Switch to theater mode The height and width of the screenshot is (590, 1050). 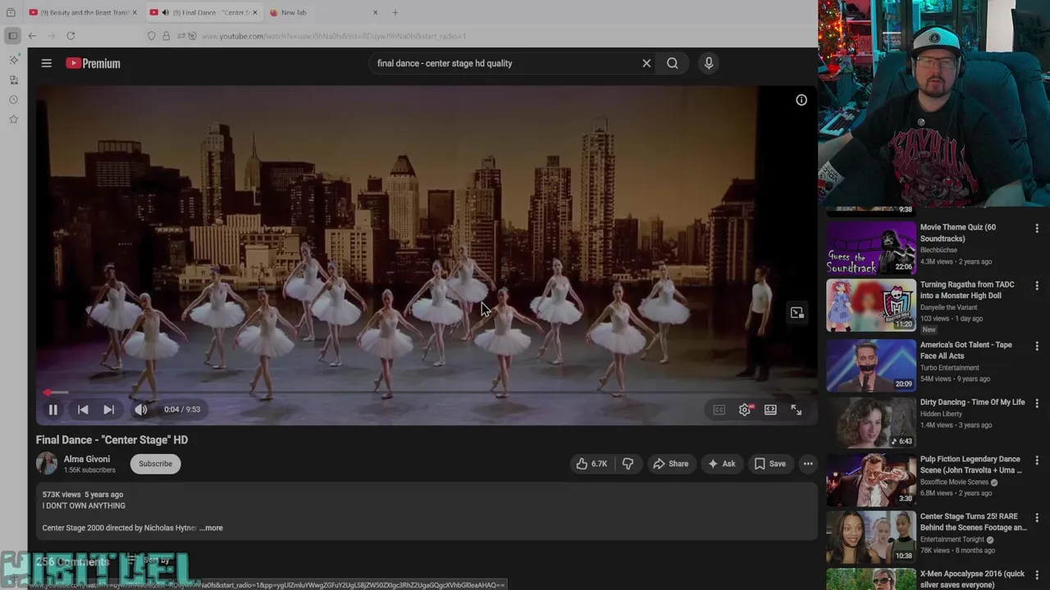coord(770,410)
